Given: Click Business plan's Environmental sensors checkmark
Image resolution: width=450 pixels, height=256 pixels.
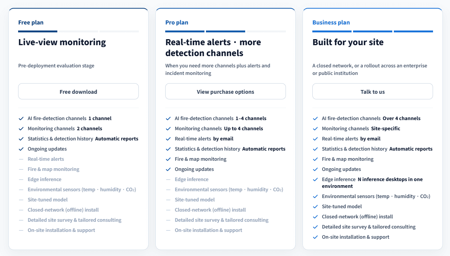Looking at the screenshot, I should point(315,197).
